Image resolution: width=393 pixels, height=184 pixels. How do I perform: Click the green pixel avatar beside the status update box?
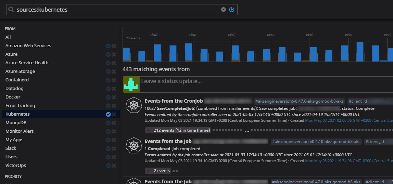tap(131, 84)
